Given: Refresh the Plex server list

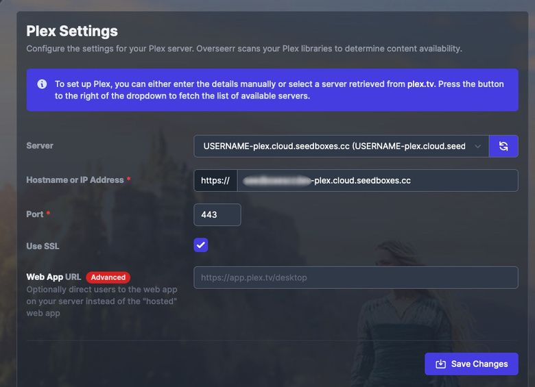Looking at the screenshot, I should click(x=503, y=146).
